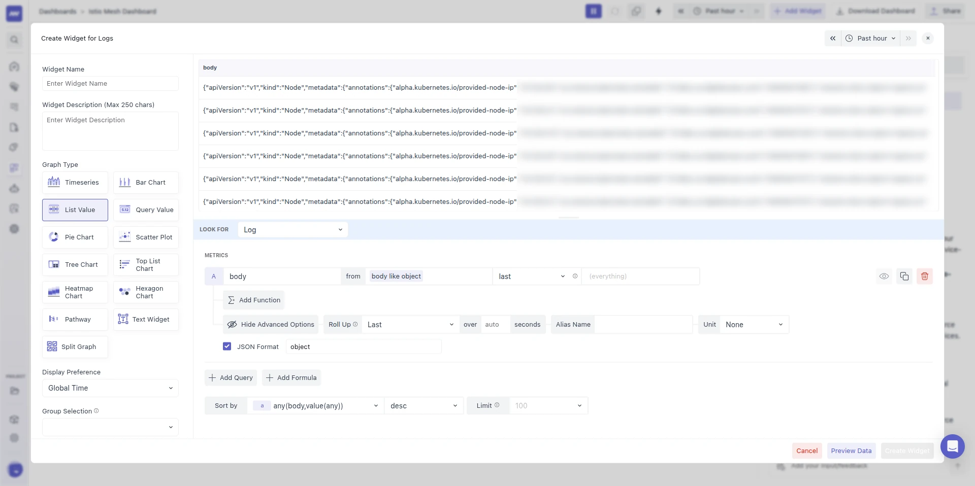Click the Add Query button
Viewport: 975px width, 486px height.
tap(231, 378)
